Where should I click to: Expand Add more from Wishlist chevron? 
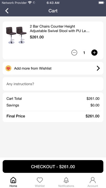tap(98, 68)
